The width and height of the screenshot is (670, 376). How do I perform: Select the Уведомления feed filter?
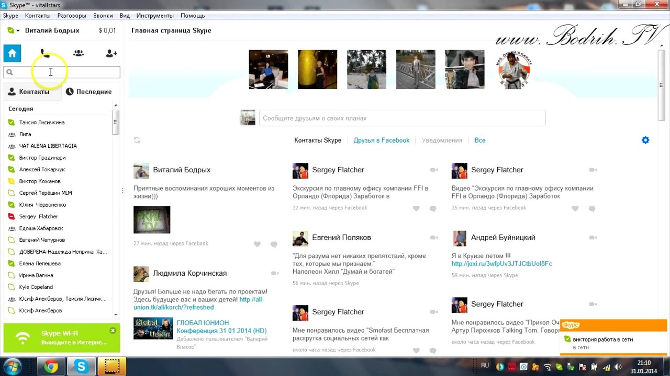(442, 140)
